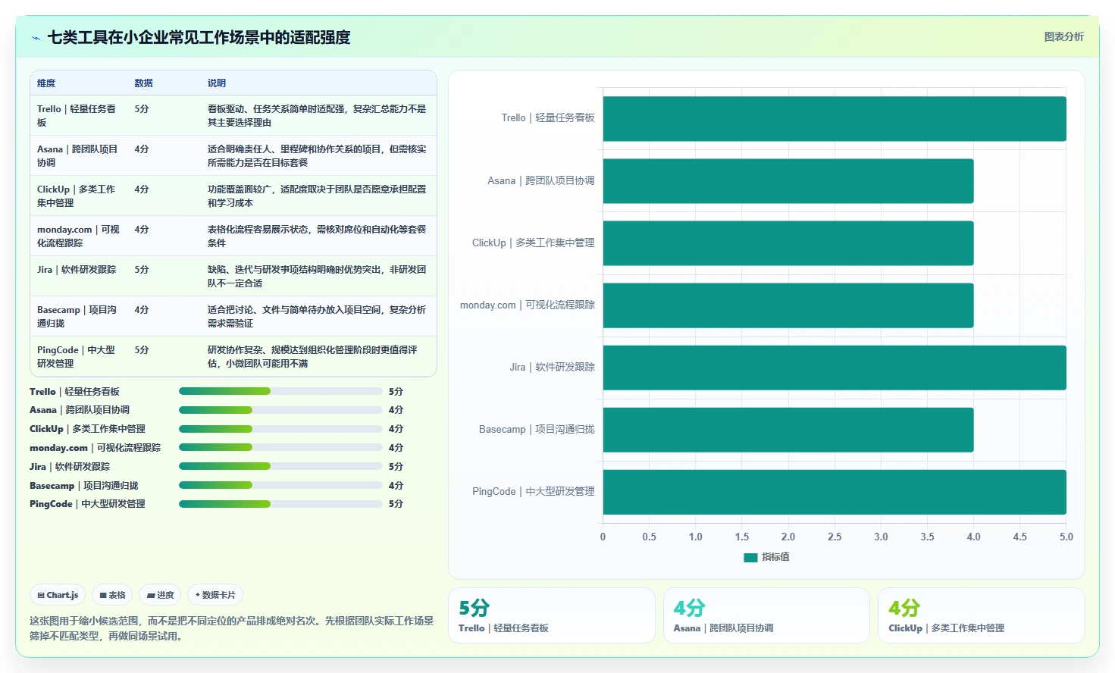Screen dimensions: 1115x673
Task: Click the dashboard title '七类工具在小企业…适配强度'
Action: point(199,37)
